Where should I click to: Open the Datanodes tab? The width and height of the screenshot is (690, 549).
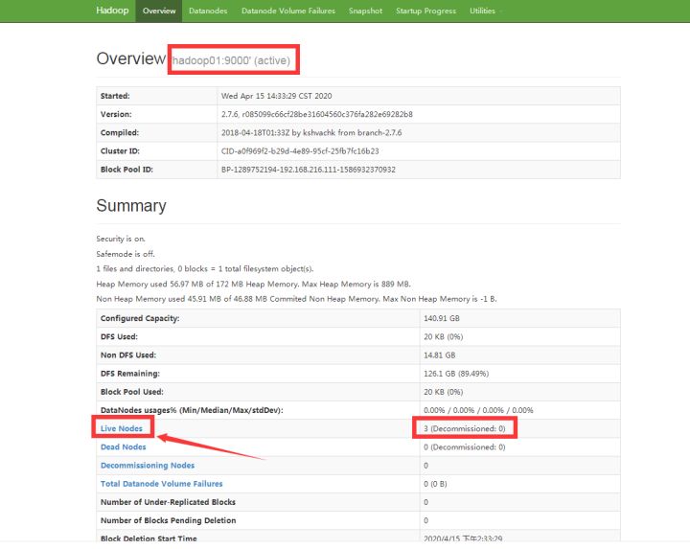coord(208,11)
